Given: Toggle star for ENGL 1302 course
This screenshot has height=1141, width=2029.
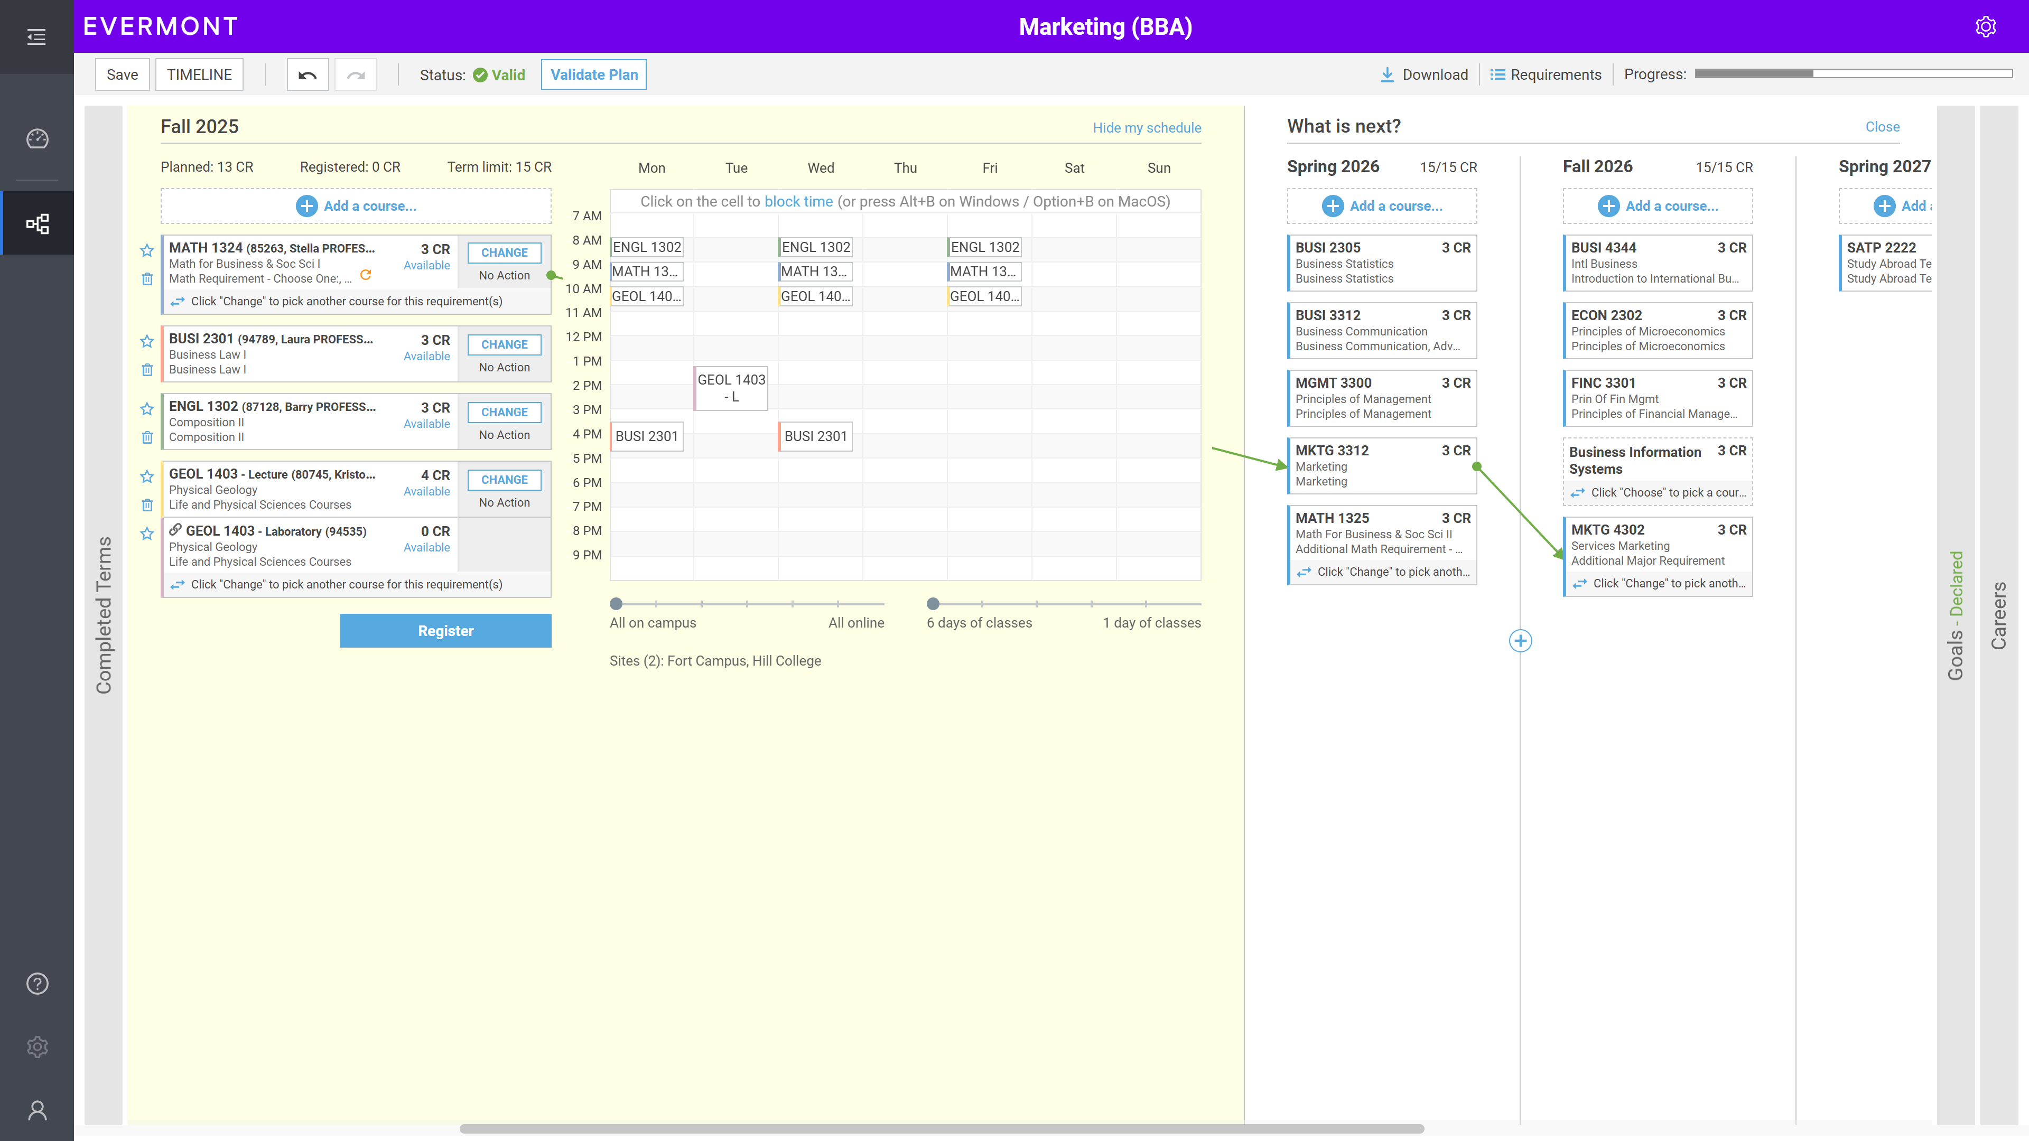Looking at the screenshot, I should click(x=147, y=409).
